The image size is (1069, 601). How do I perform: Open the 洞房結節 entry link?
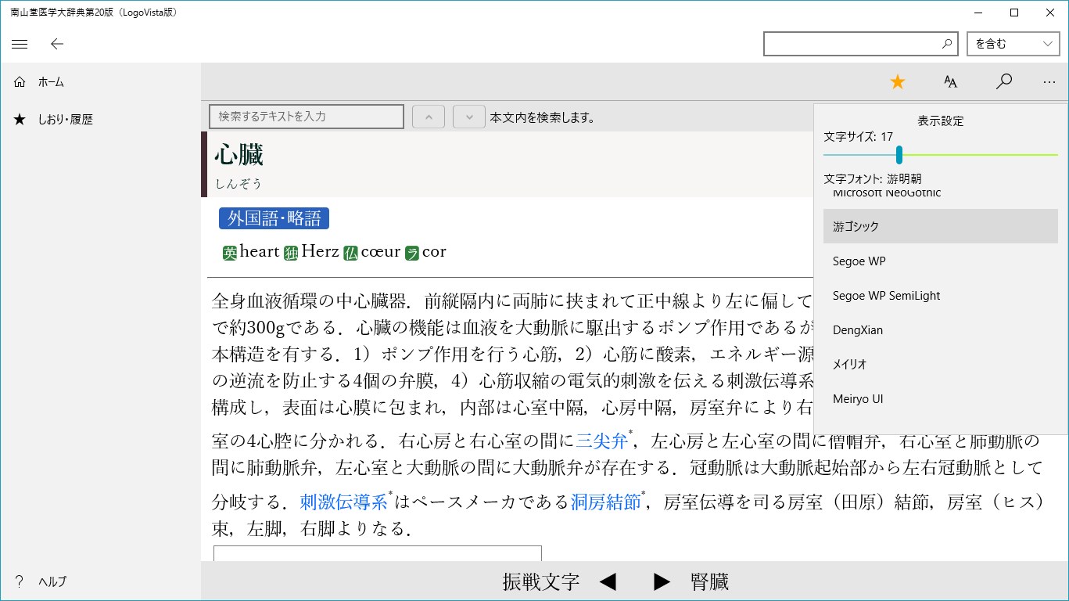pos(606,502)
